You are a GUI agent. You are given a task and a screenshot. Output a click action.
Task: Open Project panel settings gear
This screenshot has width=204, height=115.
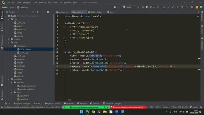pyautogui.click(x=48, y=12)
